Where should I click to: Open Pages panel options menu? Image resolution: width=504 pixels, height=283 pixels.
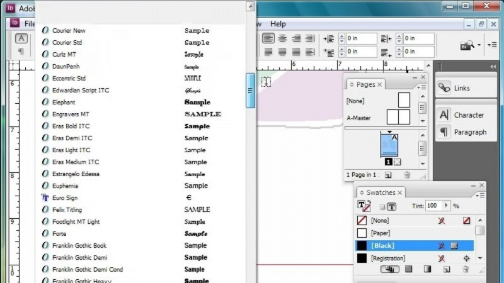click(421, 87)
